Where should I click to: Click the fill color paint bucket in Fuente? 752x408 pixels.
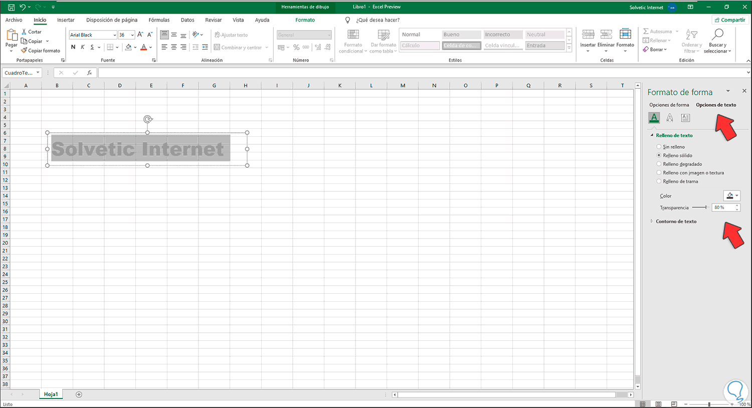[128, 47]
